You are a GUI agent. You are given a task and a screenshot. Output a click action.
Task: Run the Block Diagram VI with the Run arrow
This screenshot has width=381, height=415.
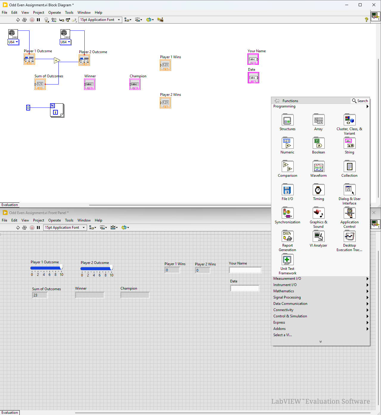tap(18, 20)
